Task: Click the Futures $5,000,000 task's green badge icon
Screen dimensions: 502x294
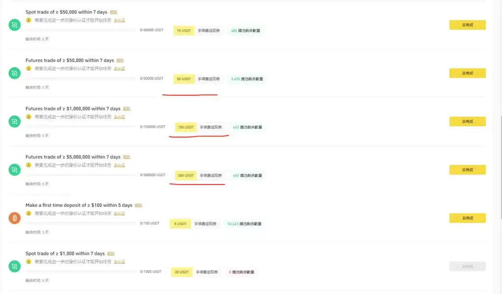Action: (x=14, y=170)
